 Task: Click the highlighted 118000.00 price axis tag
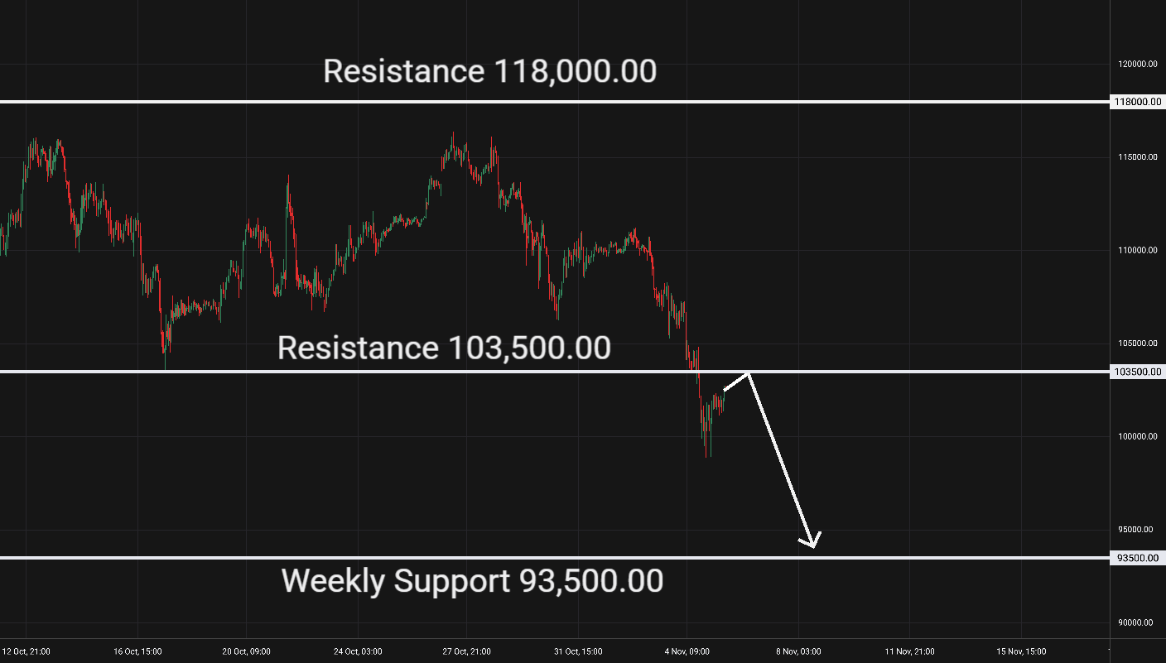[1137, 102]
